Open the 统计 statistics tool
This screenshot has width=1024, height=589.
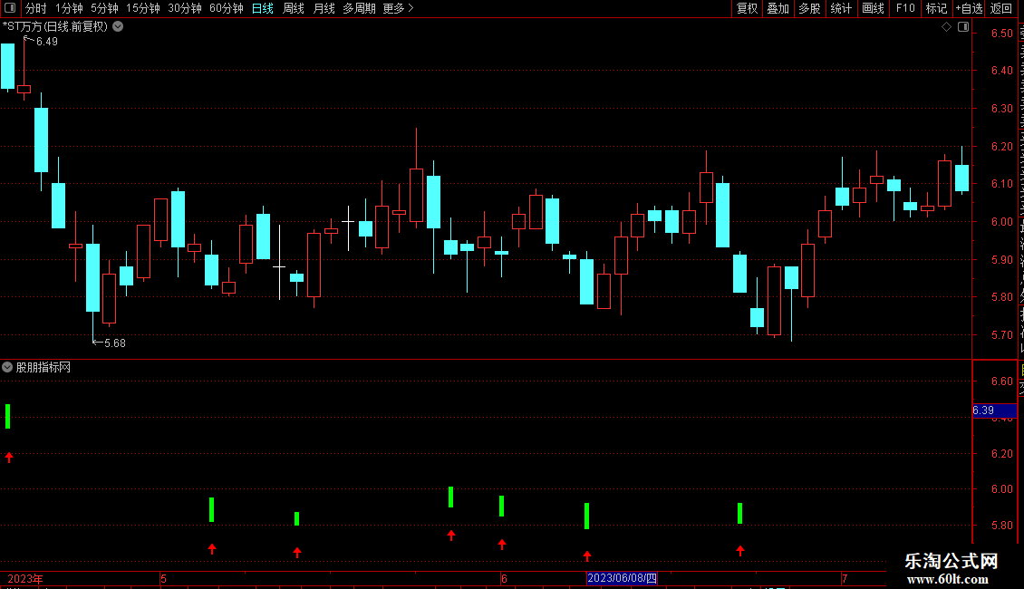(840, 8)
